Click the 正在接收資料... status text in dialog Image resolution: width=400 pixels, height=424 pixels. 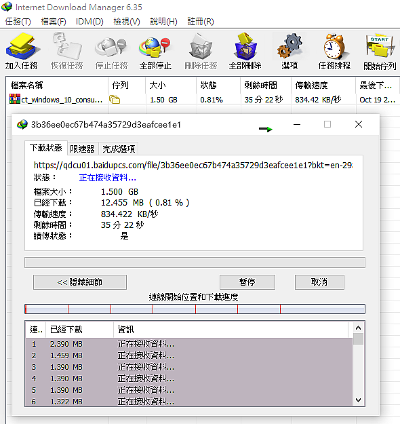point(108,178)
